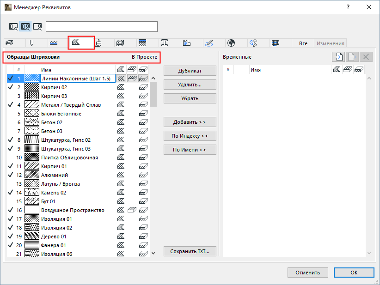Open the Profiles I-beam tab
Image resolution: width=380 pixels, height=285 pixels.
point(165,43)
